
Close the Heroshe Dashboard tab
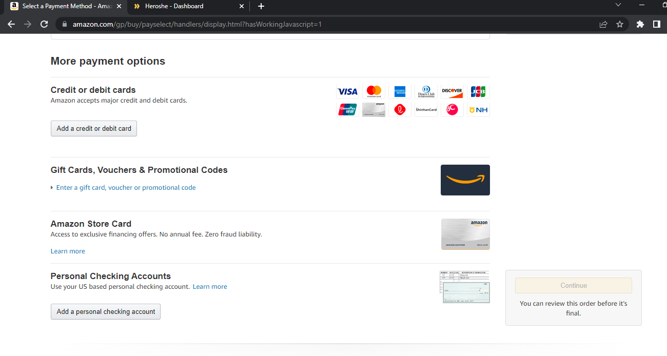242,6
